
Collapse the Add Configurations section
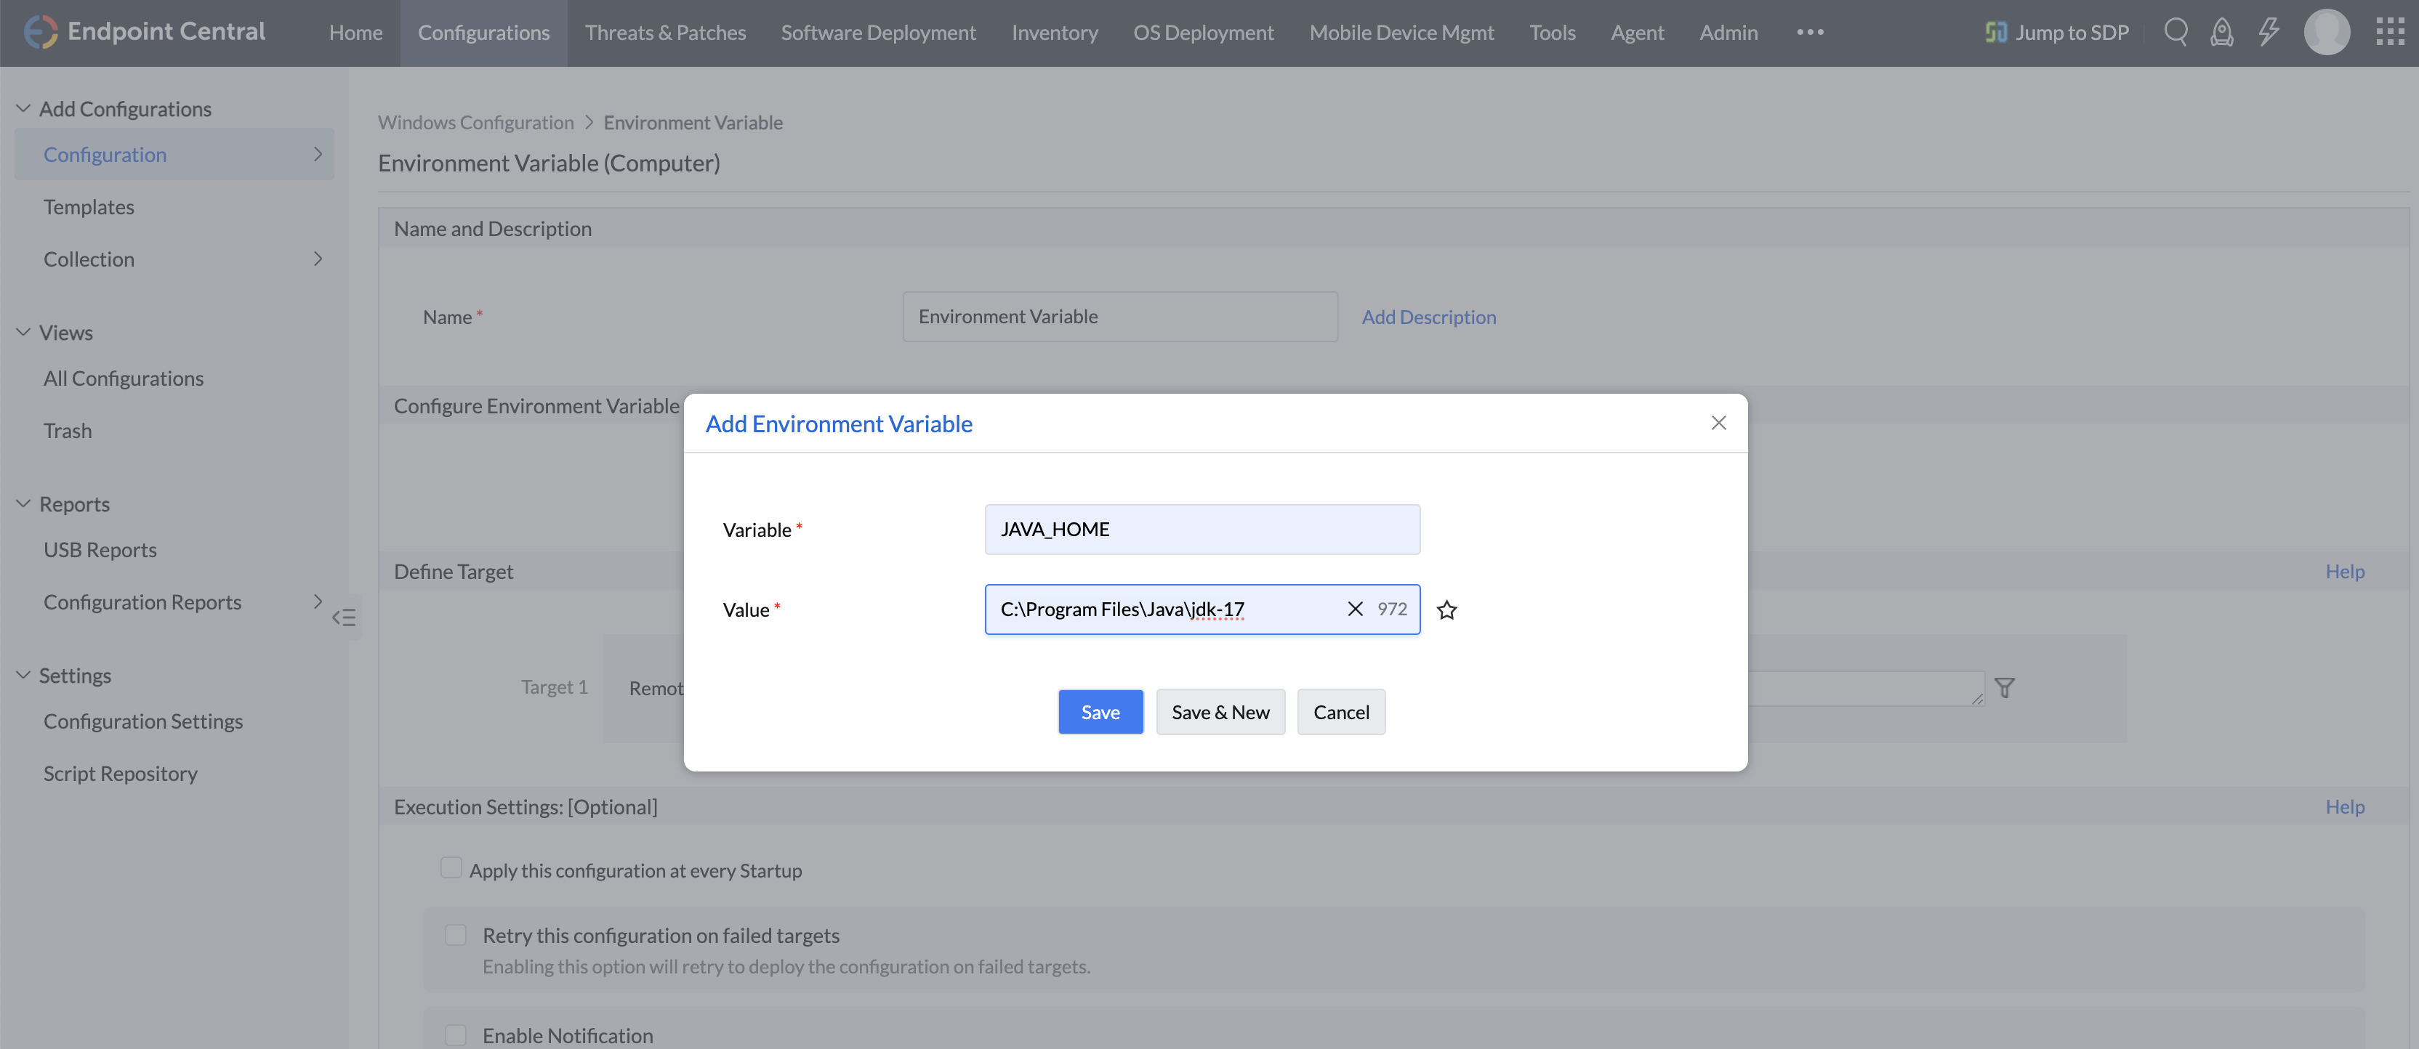click(x=23, y=109)
